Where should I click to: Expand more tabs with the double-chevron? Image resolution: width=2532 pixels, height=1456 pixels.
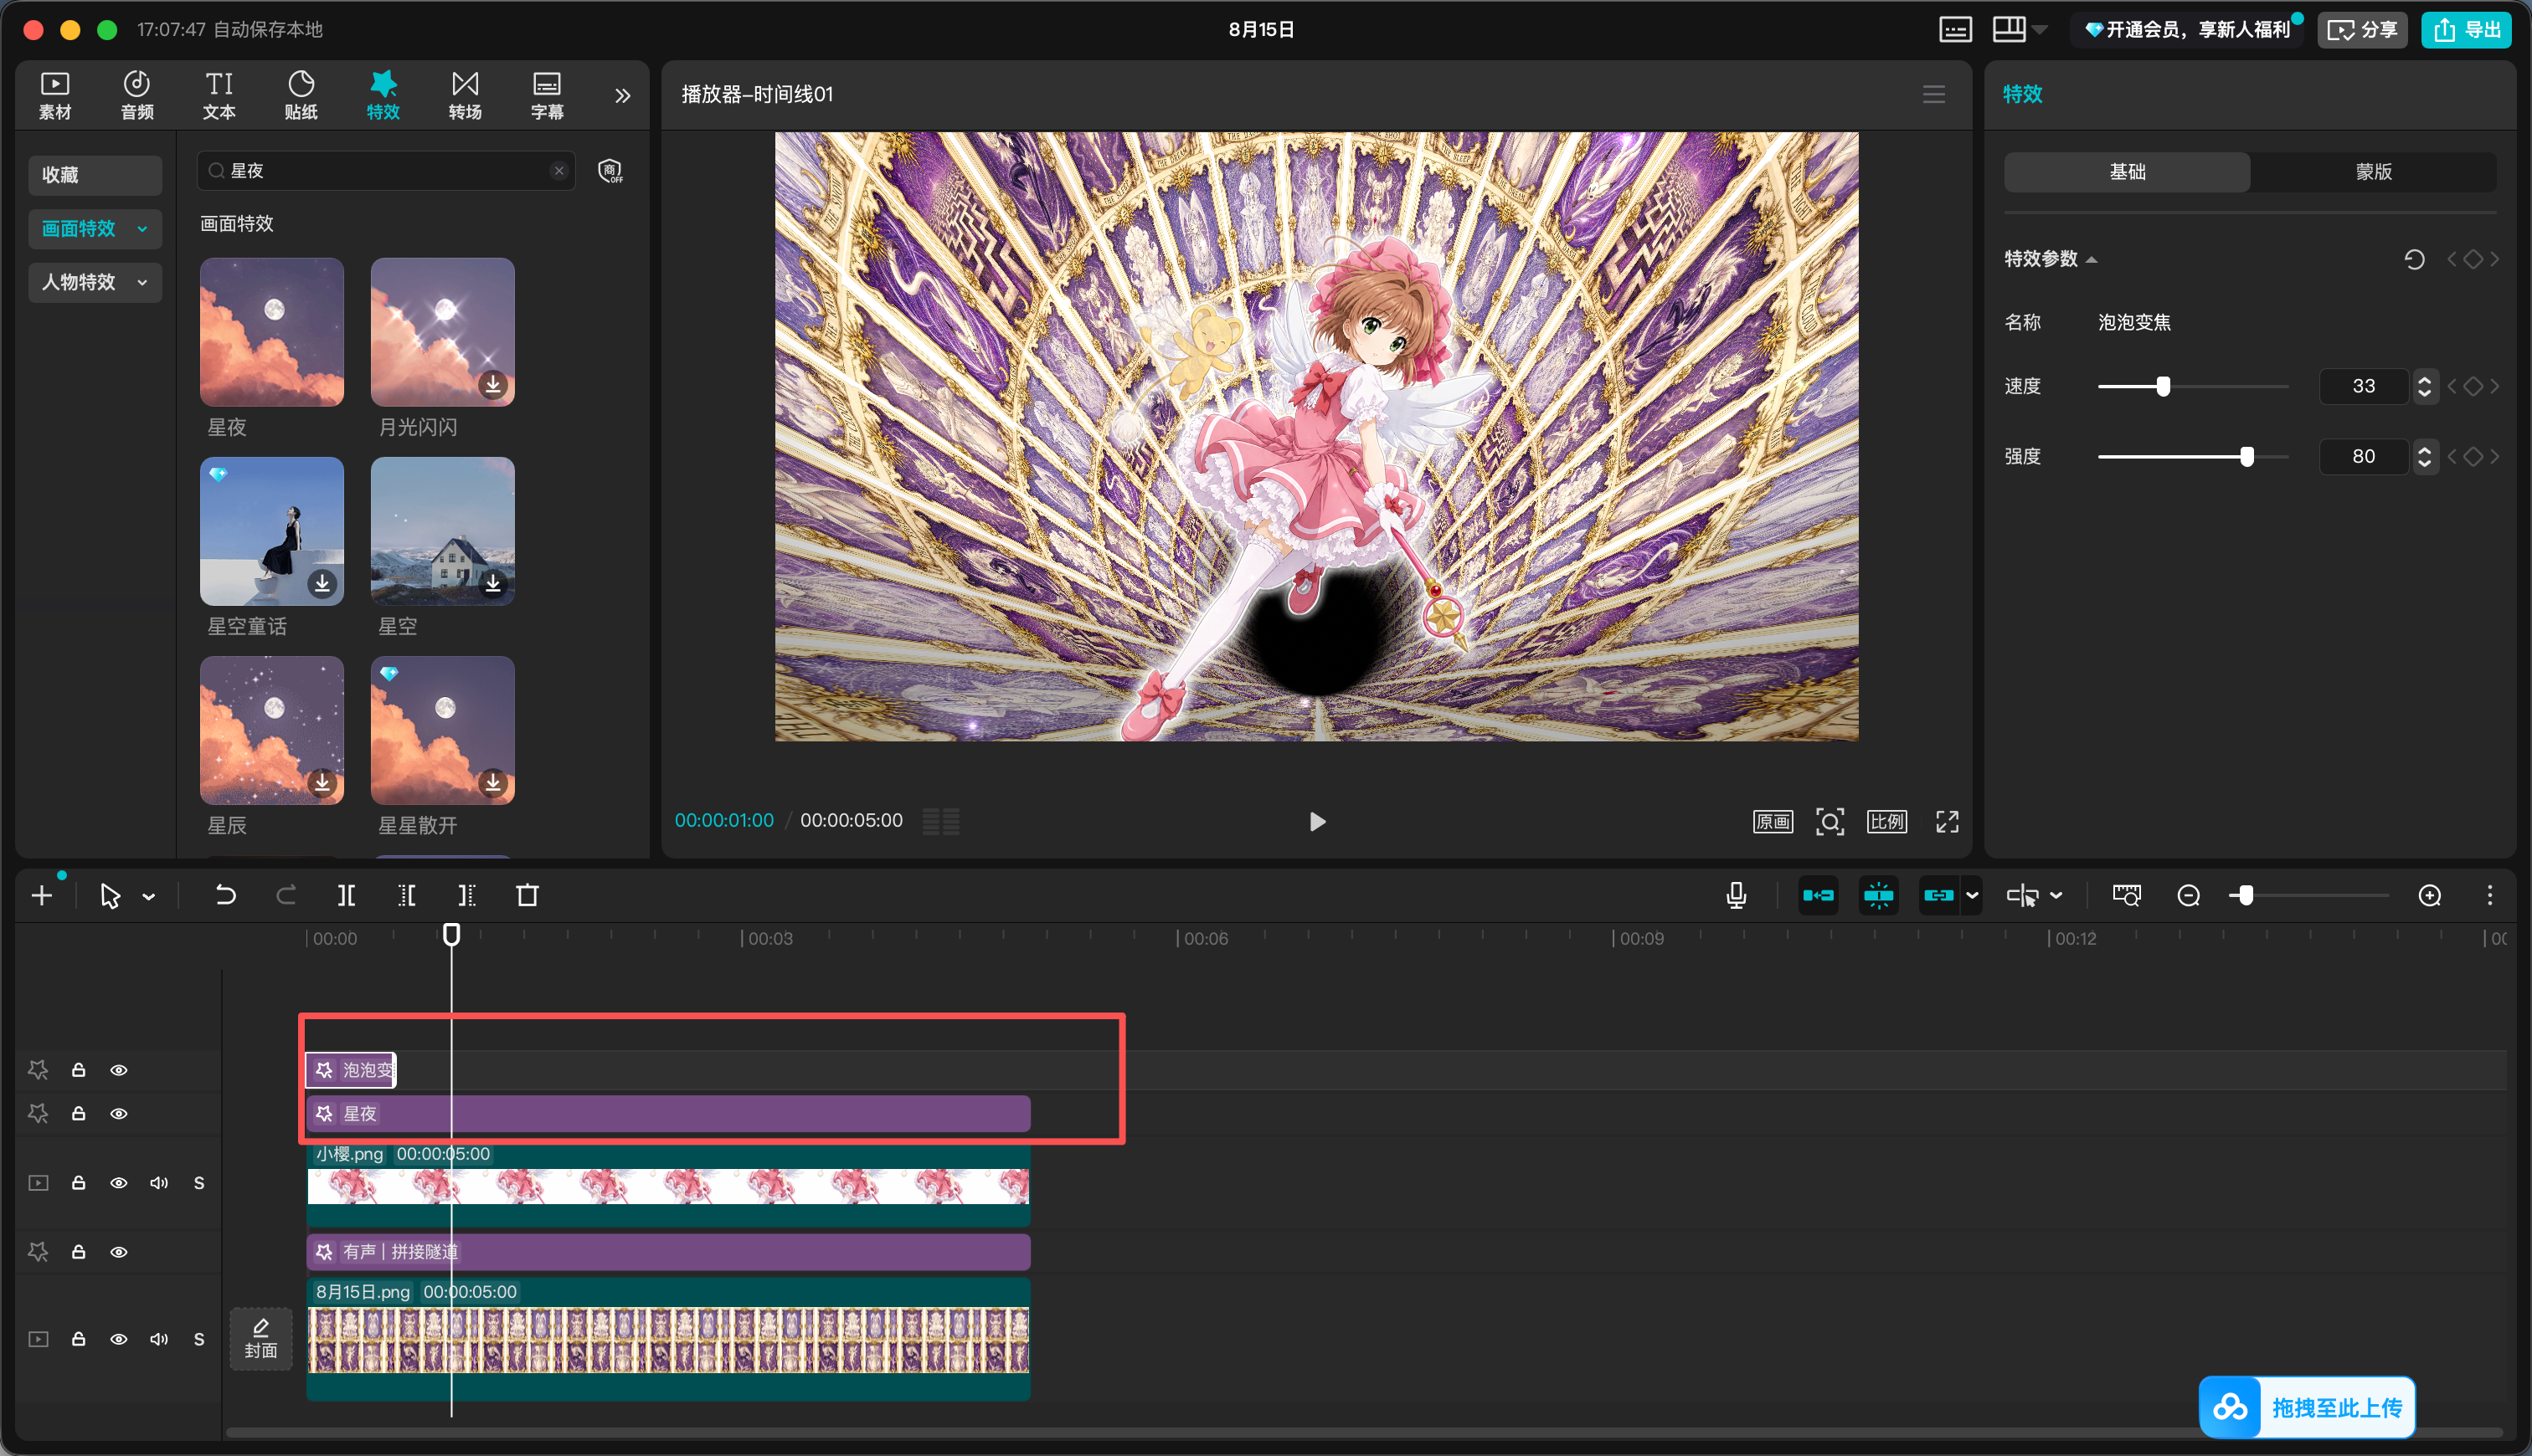(622, 96)
